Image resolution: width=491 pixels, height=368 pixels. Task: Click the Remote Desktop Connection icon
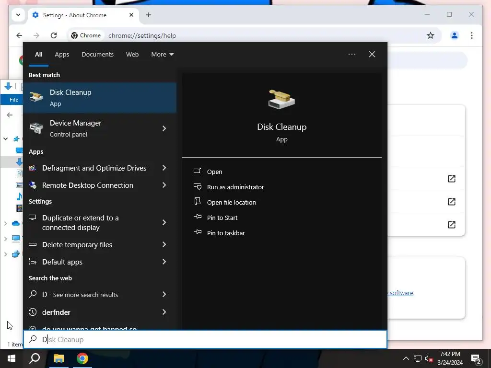click(x=33, y=185)
